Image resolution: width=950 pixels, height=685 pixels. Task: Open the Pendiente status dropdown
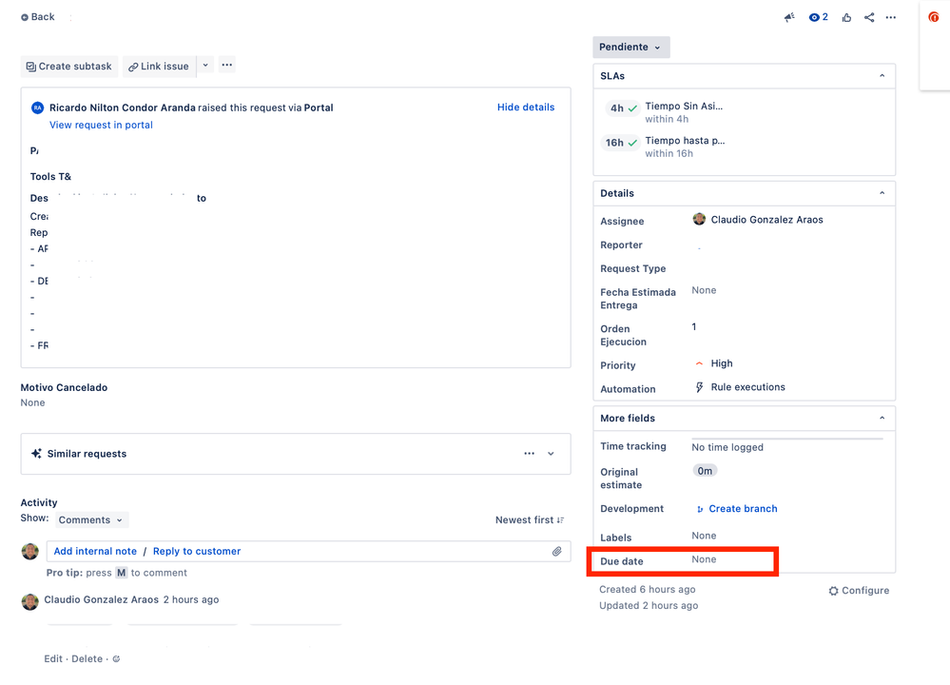[x=630, y=47]
